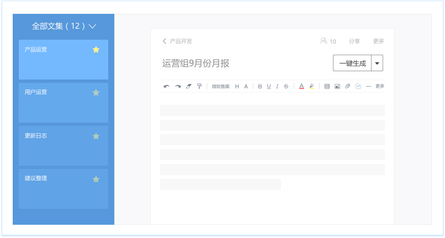Viewport: 445px width, 238px height.
Task: Toggle underline formatting
Action: (269, 86)
